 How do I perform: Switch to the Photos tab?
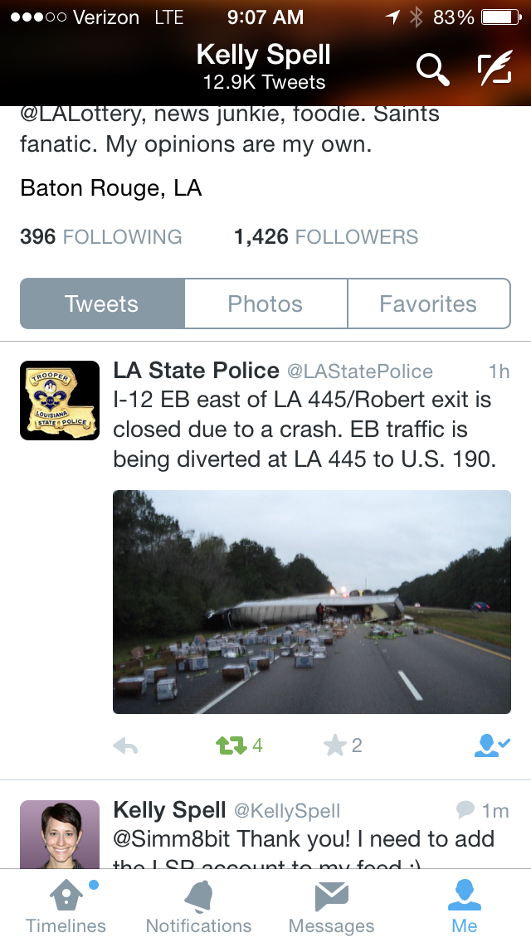(265, 303)
